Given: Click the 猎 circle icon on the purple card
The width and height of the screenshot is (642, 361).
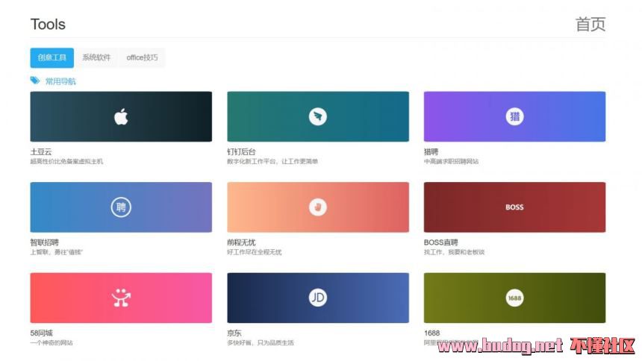Looking at the screenshot, I should tap(514, 116).
